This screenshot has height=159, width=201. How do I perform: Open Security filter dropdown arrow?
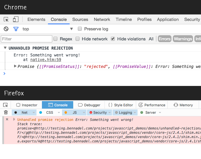tap(110, 113)
